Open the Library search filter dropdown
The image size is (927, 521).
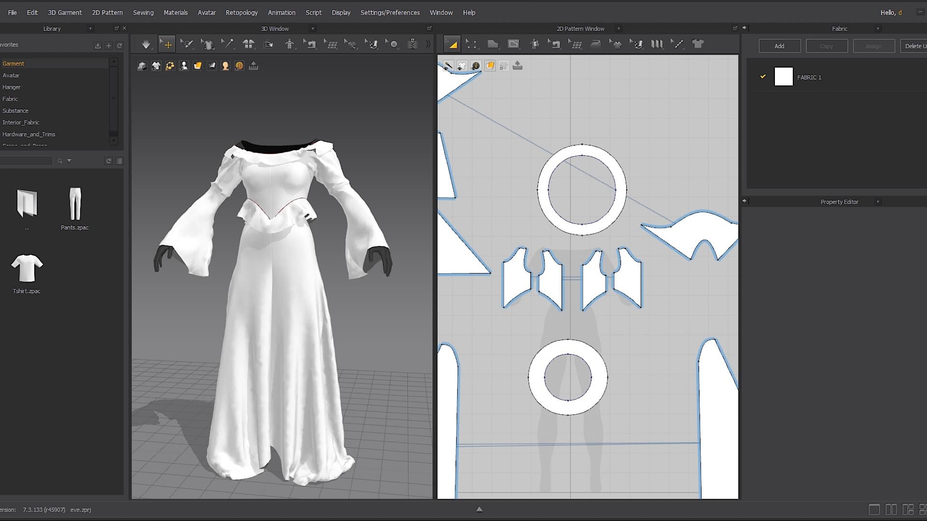[x=69, y=161]
